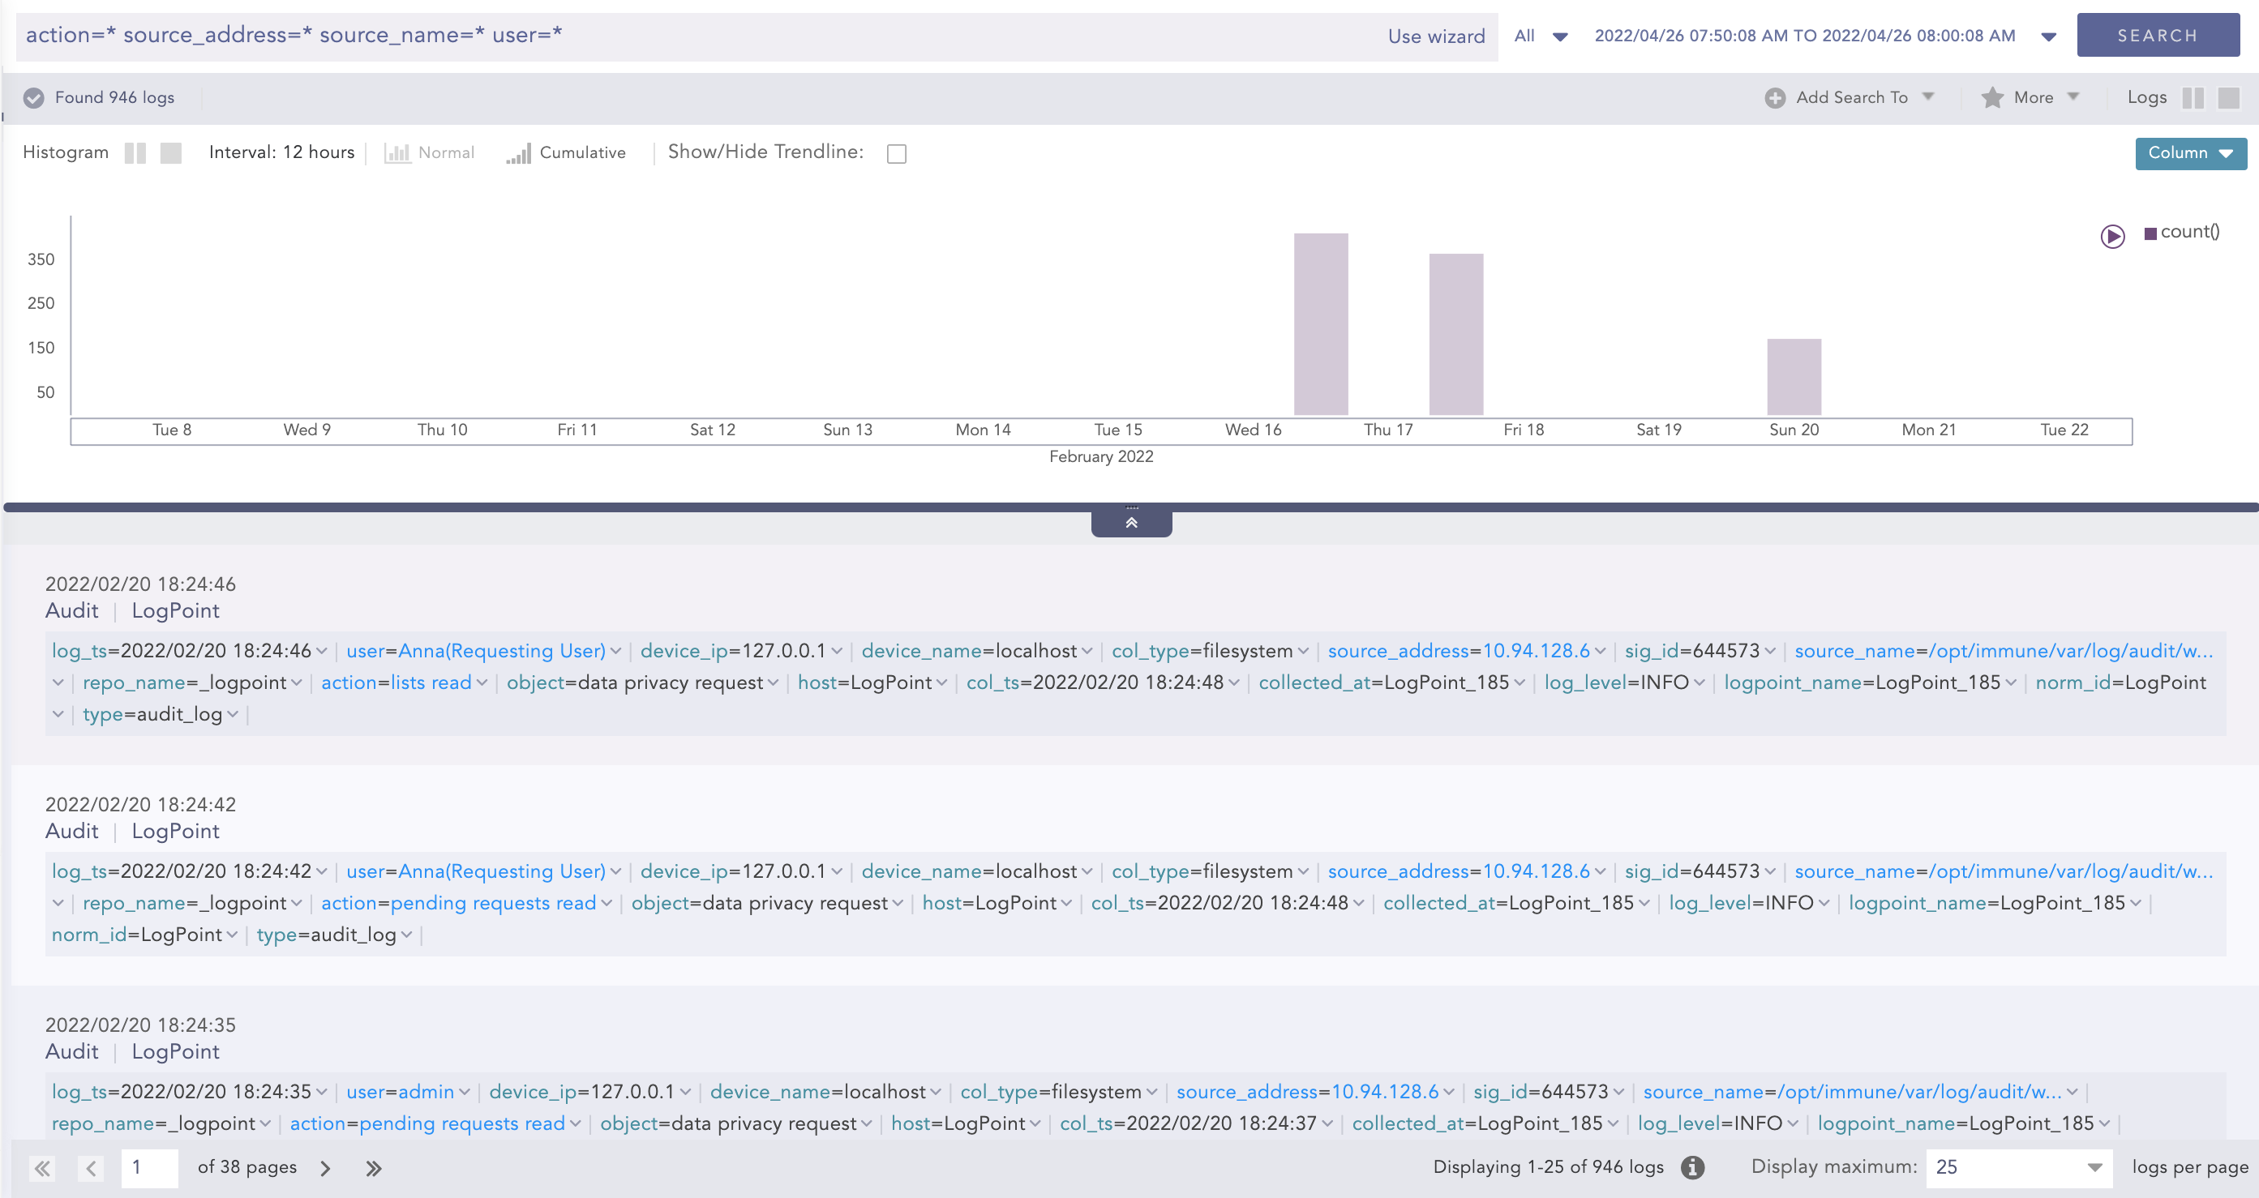This screenshot has height=1198, width=2259.
Task: Open the Use wizard link
Action: point(1435,36)
